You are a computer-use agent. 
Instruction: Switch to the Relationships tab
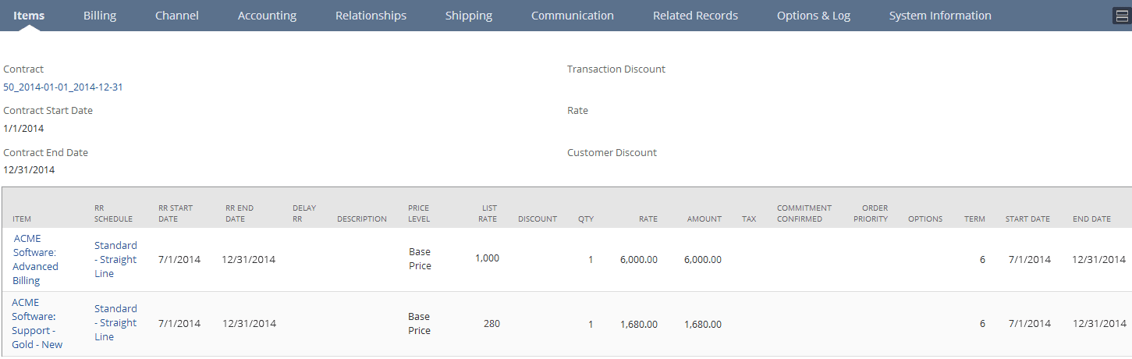click(x=371, y=16)
